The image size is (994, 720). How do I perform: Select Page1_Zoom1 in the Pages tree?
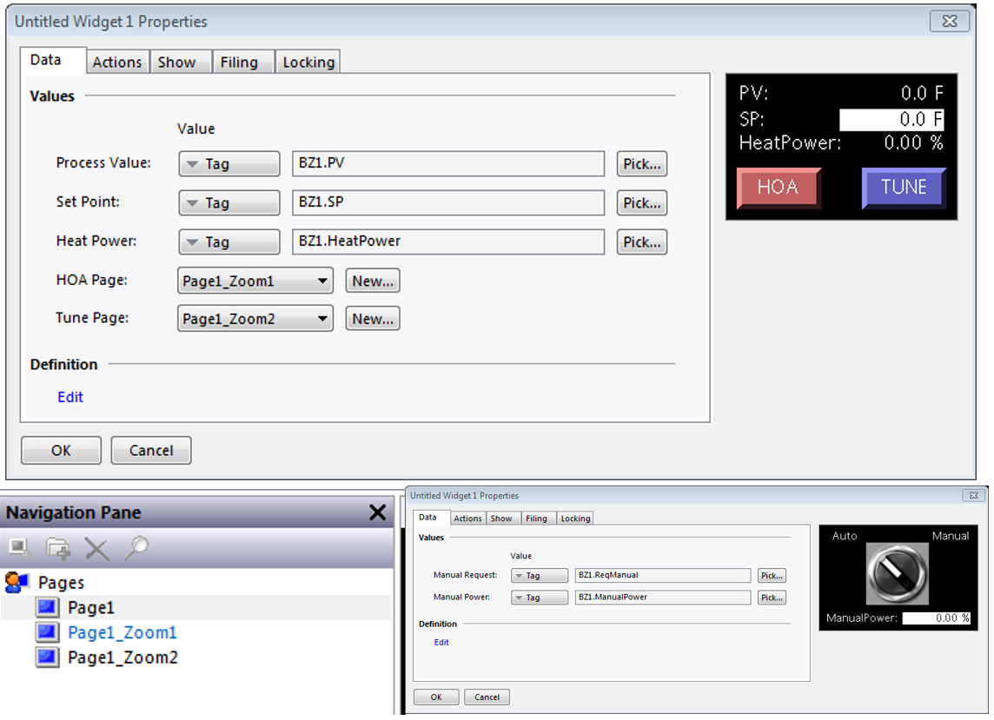(x=123, y=632)
